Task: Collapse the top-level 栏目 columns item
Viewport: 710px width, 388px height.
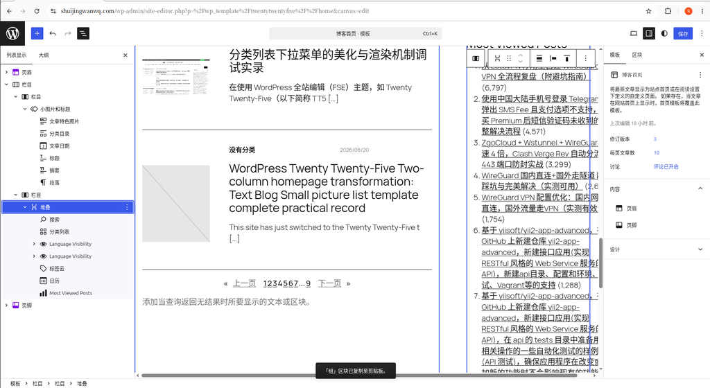Action: (6, 84)
